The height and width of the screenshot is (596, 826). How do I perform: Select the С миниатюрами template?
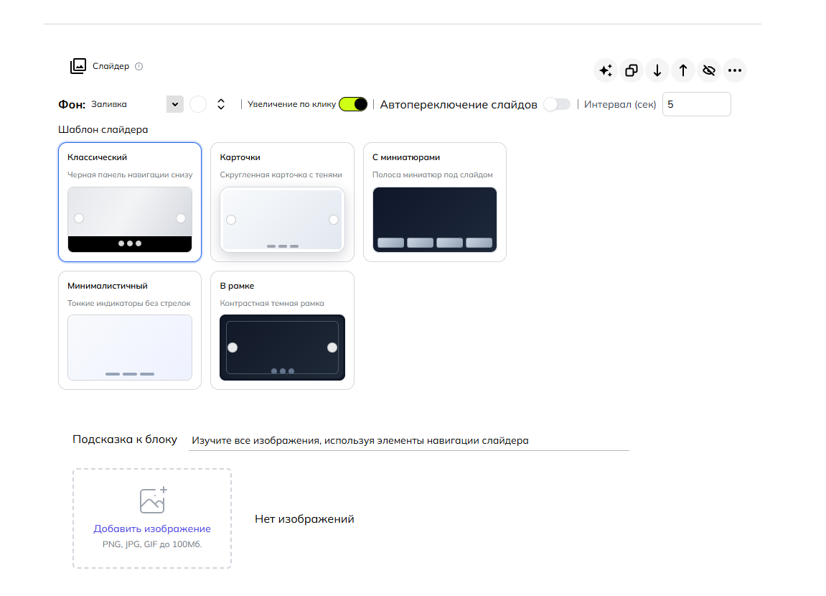coord(435,202)
